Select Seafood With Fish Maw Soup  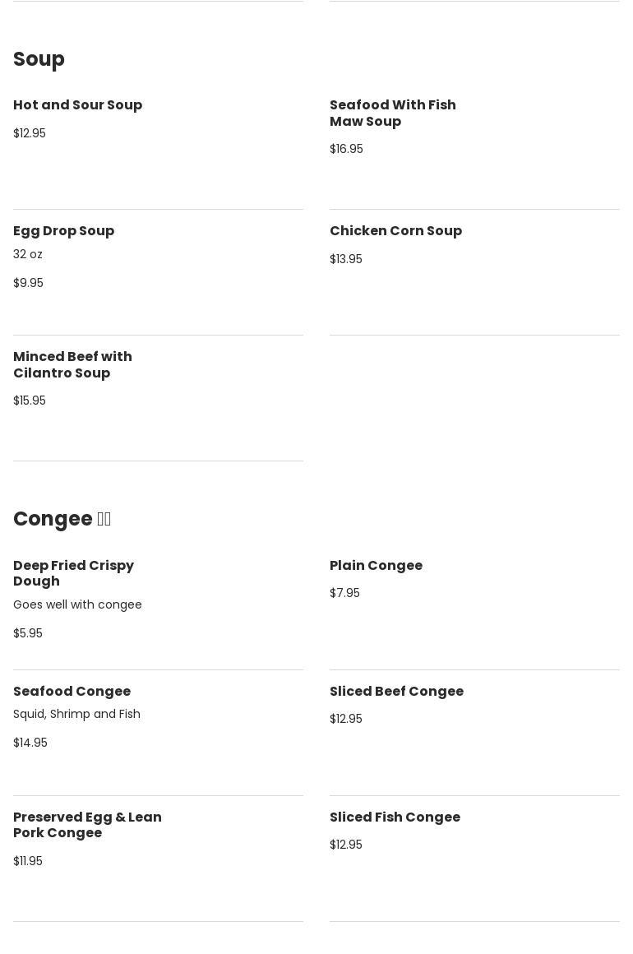coord(393,113)
